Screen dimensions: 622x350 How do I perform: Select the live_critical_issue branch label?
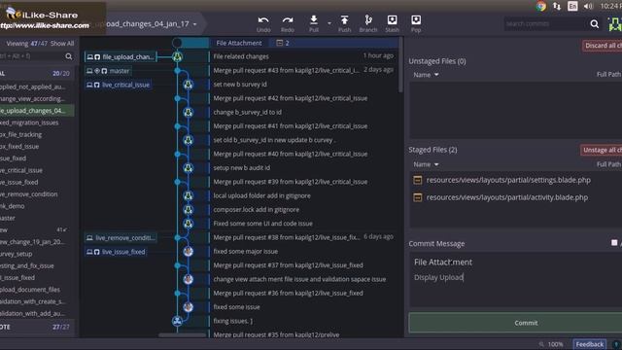[119, 85]
